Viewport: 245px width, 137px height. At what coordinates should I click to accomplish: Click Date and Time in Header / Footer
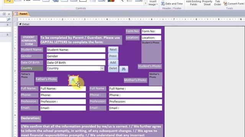click(172, 3)
